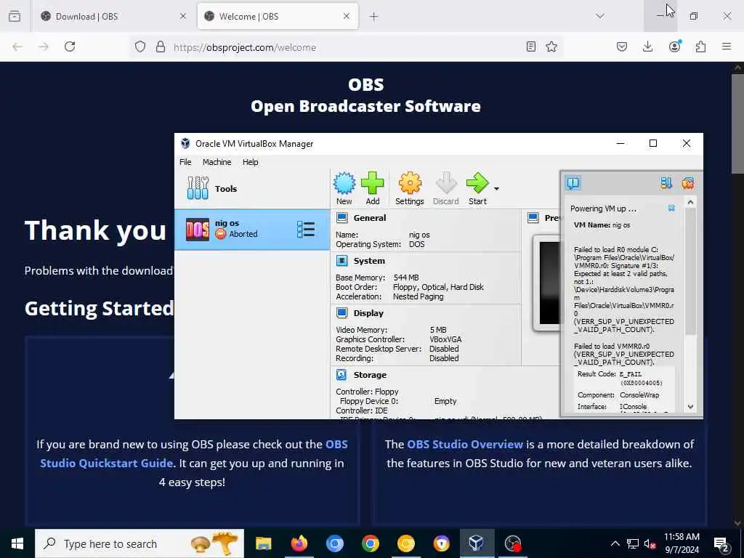Viewport: 744px width, 558px height.
Task: Click the green Add machine icon
Action: coord(373,183)
